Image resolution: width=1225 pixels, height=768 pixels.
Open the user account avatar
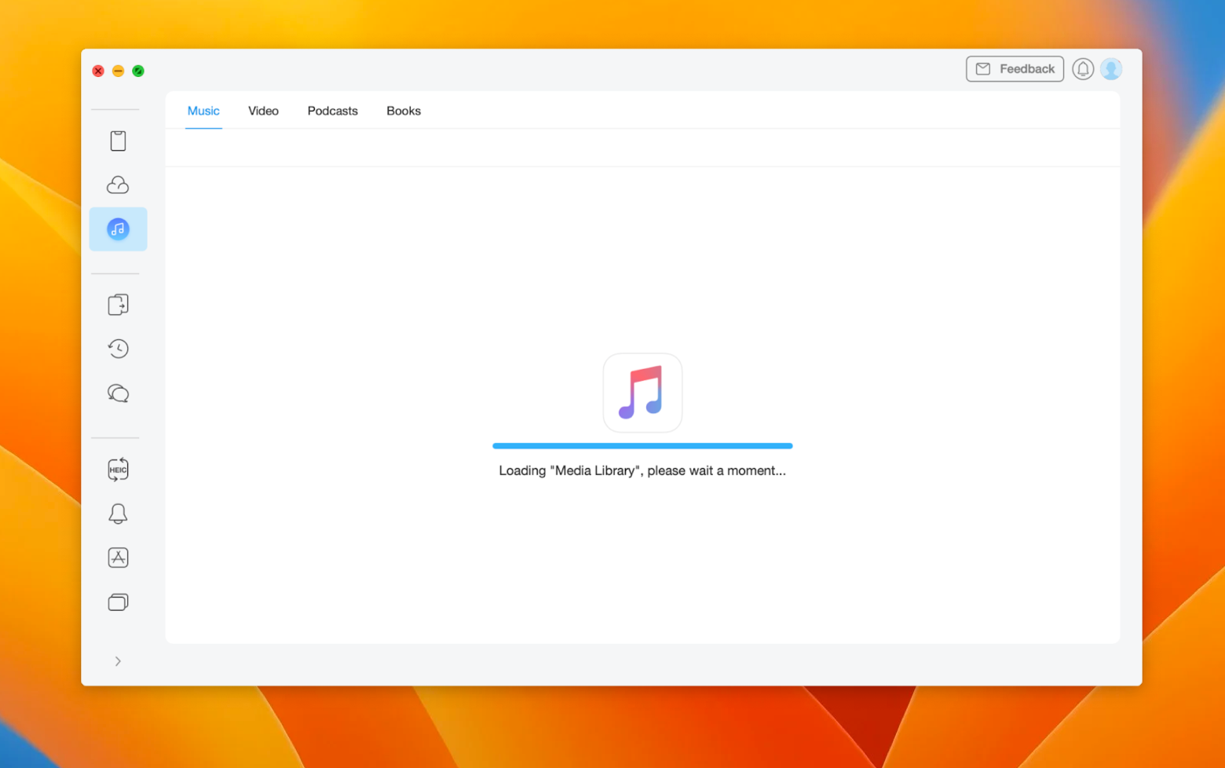pos(1111,69)
